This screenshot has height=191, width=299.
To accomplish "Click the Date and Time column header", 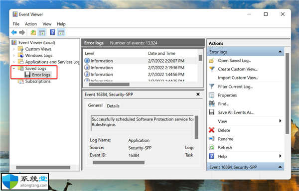I will 161,53.
